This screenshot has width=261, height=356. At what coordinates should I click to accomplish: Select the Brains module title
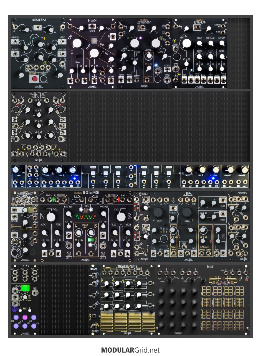94,268
